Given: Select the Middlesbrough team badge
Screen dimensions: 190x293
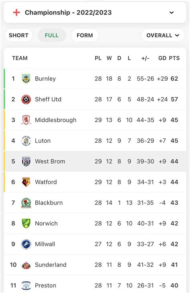Looking at the screenshot, I should coord(26,120).
